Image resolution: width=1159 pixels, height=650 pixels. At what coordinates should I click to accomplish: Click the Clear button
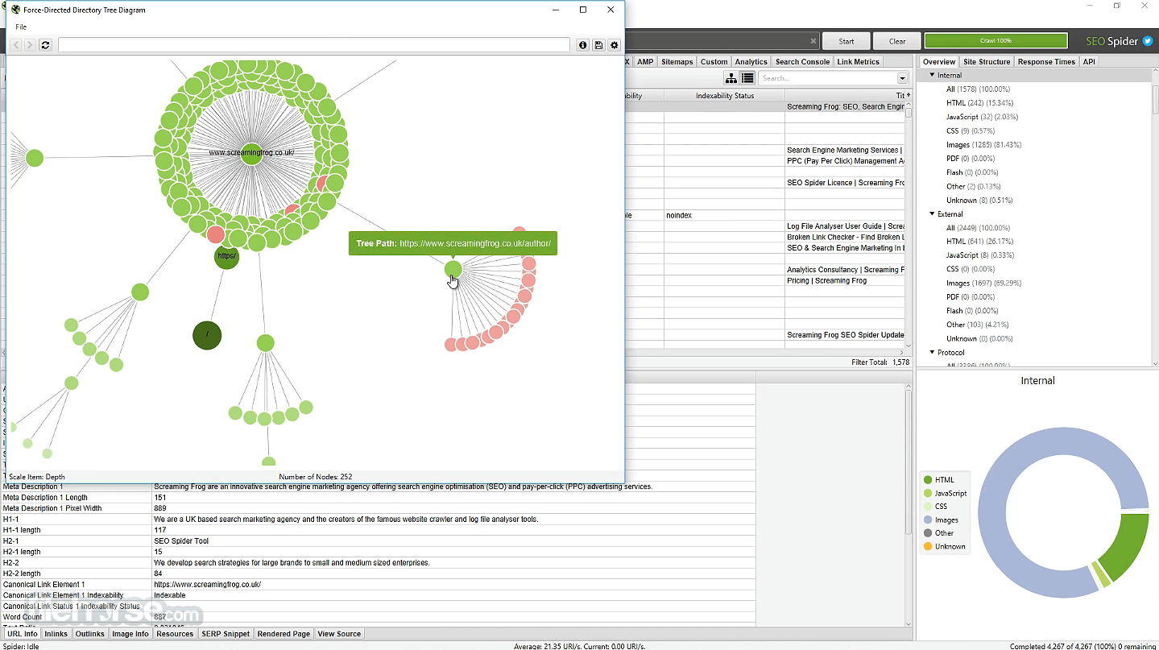pos(897,41)
